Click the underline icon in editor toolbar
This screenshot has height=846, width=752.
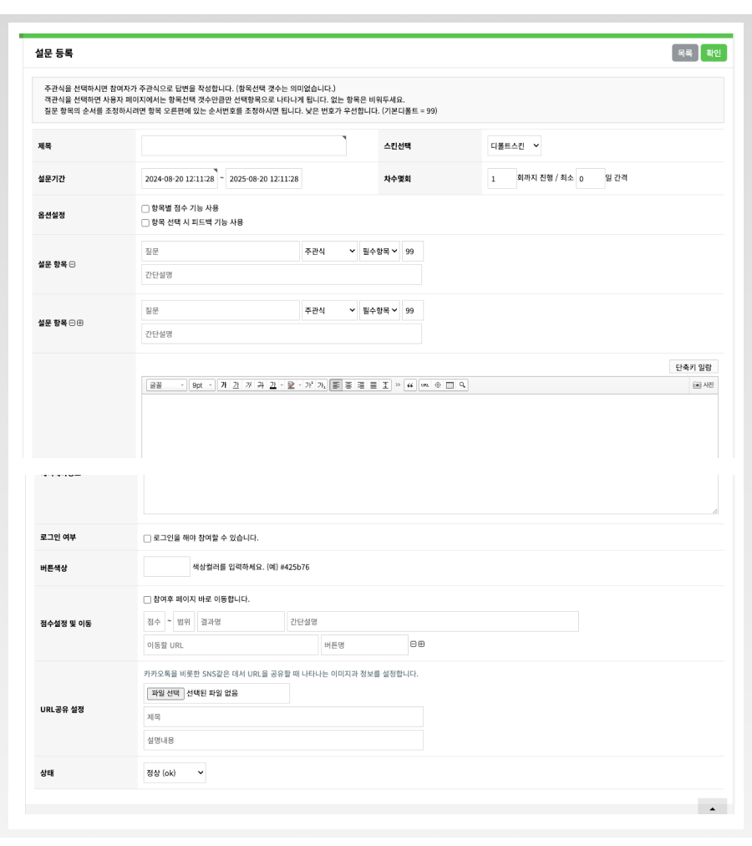click(236, 385)
